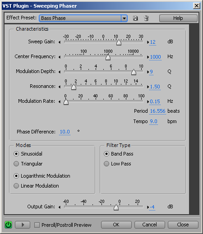Enable Preroll/Postroll Preview checkbox

(x=37, y=225)
